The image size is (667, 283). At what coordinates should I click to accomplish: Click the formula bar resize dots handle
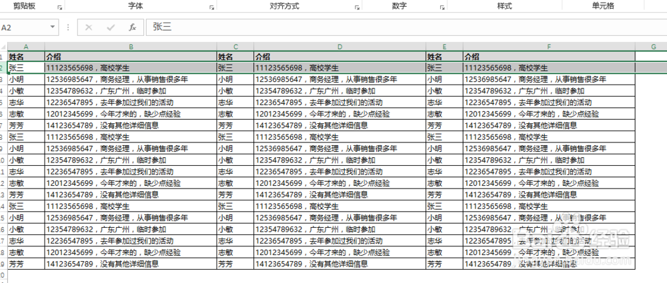point(68,27)
